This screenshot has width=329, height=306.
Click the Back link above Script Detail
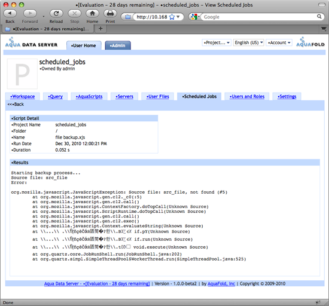[16, 104]
